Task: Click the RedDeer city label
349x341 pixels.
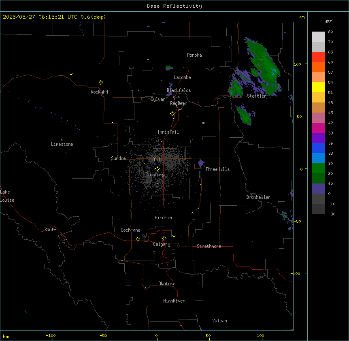Action: click(178, 103)
